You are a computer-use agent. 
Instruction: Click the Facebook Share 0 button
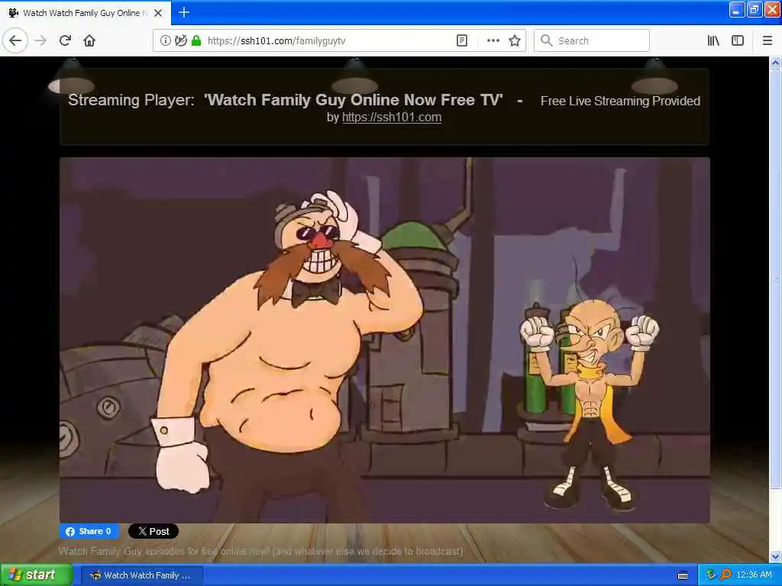(x=89, y=531)
